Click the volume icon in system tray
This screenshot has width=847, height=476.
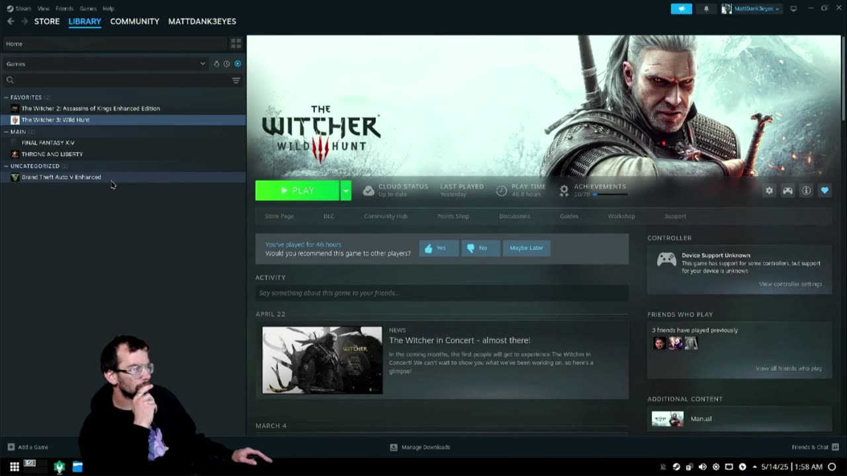coord(702,467)
